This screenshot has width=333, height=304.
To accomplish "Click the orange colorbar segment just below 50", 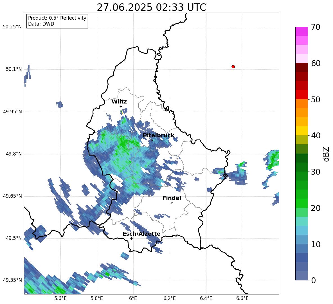I will point(301,103).
